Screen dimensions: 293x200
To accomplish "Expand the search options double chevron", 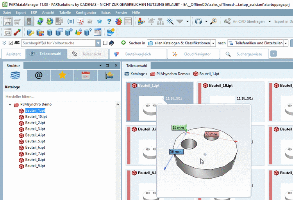I will (4, 43).
